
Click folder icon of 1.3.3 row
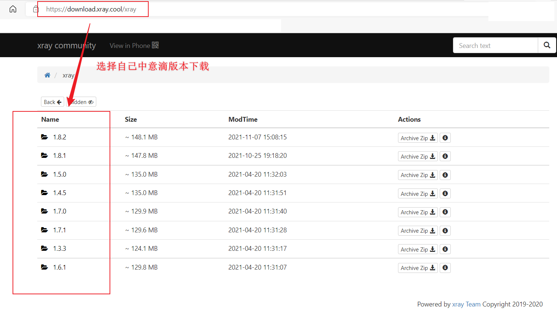point(45,248)
